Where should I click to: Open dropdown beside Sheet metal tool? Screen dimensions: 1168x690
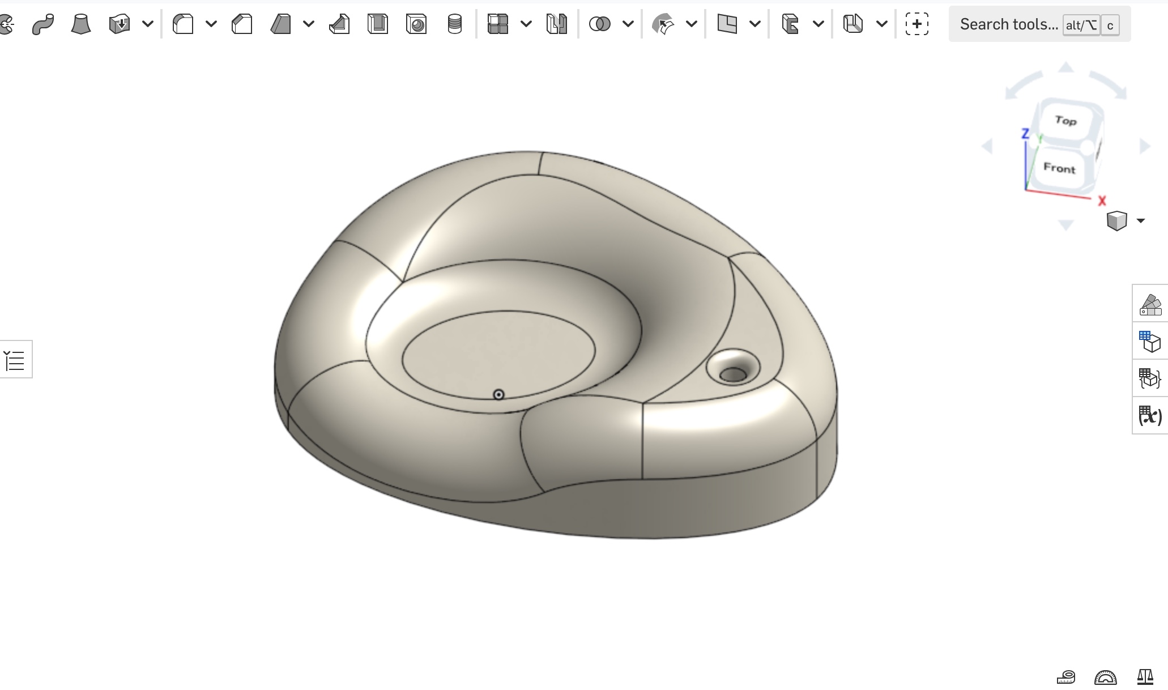coord(882,24)
